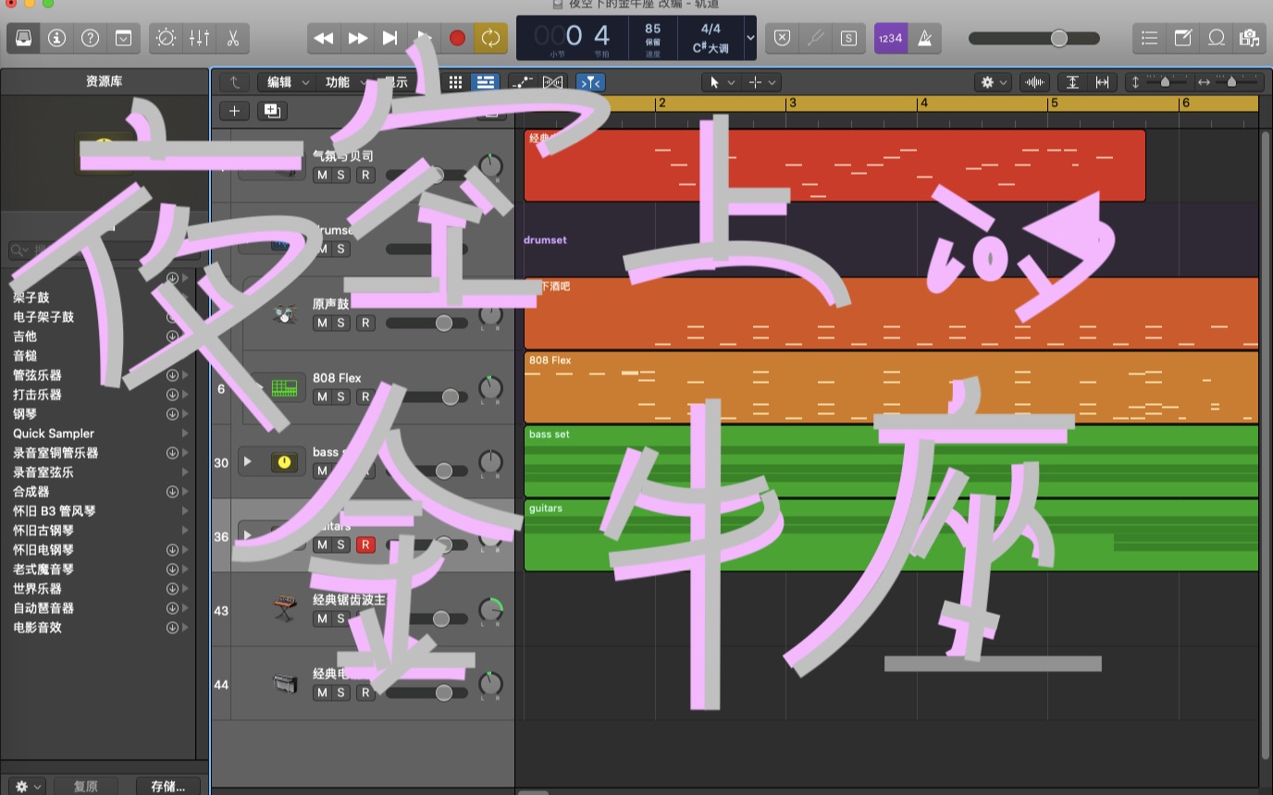Select 世界乐器 in the library
The image size is (1273, 795).
[37, 589]
